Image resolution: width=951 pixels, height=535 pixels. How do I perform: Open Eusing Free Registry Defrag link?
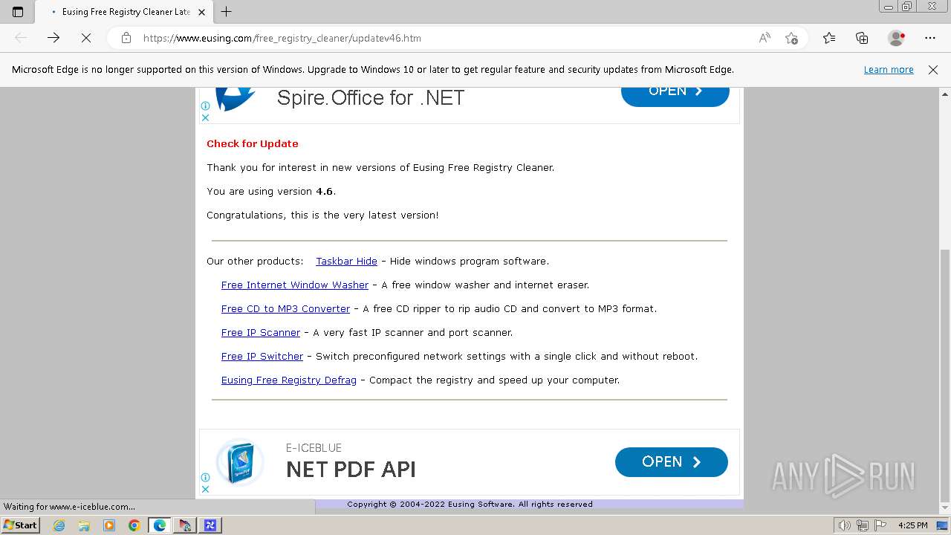click(289, 380)
